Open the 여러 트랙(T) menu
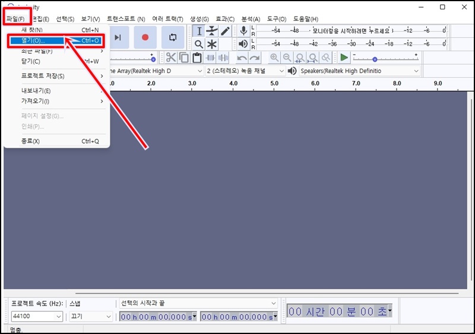 point(167,19)
